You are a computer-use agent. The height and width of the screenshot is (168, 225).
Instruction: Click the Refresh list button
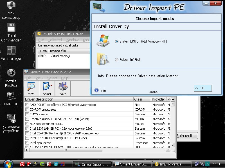(187, 136)
